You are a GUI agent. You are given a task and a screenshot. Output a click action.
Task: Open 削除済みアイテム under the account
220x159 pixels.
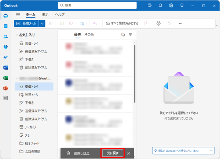click(x=34, y=119)
